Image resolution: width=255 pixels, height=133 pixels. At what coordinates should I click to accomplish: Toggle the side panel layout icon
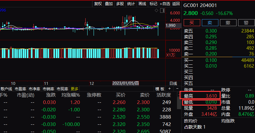[163, 11]
